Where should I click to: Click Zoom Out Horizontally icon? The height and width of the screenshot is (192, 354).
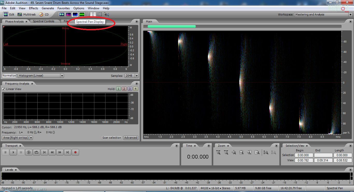(226, 152)
